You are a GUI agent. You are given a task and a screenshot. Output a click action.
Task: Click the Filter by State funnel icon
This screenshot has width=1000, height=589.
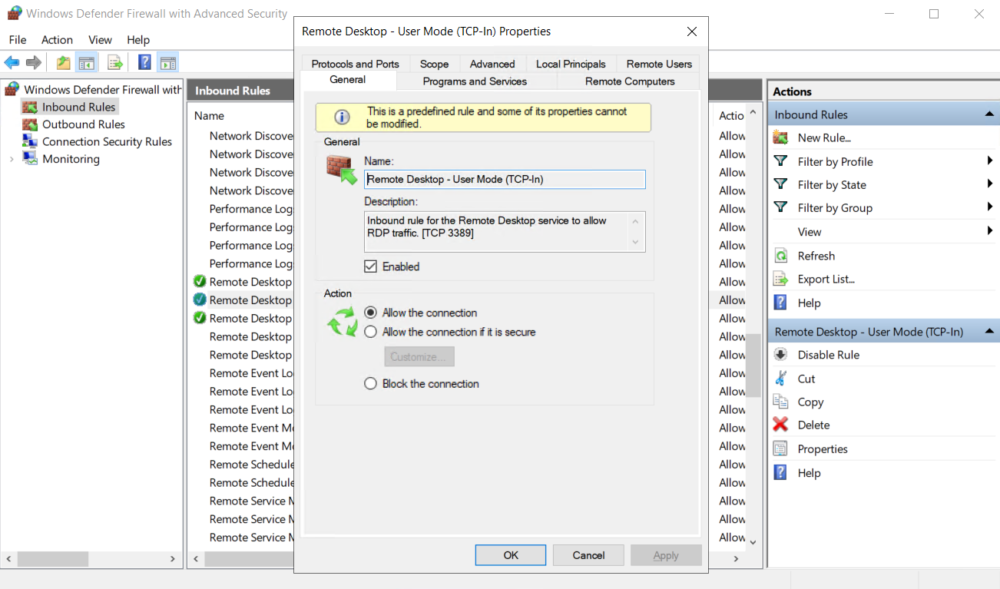(780, 184)
